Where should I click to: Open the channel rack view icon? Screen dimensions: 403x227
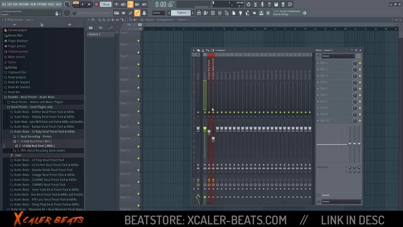tap(213, 13)
